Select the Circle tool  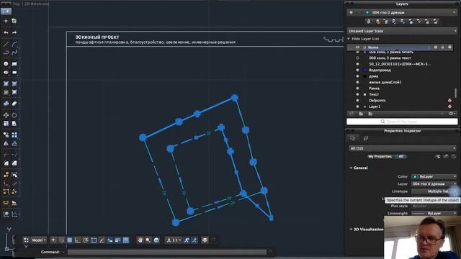coord(6,64)
